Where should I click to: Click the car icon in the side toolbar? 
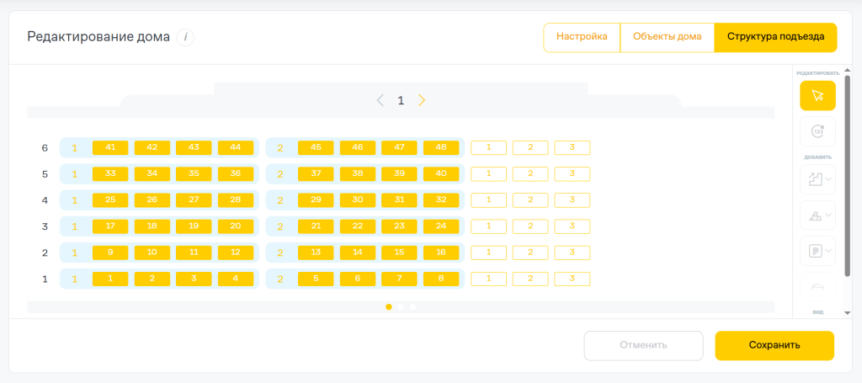[x=817, y=286]
